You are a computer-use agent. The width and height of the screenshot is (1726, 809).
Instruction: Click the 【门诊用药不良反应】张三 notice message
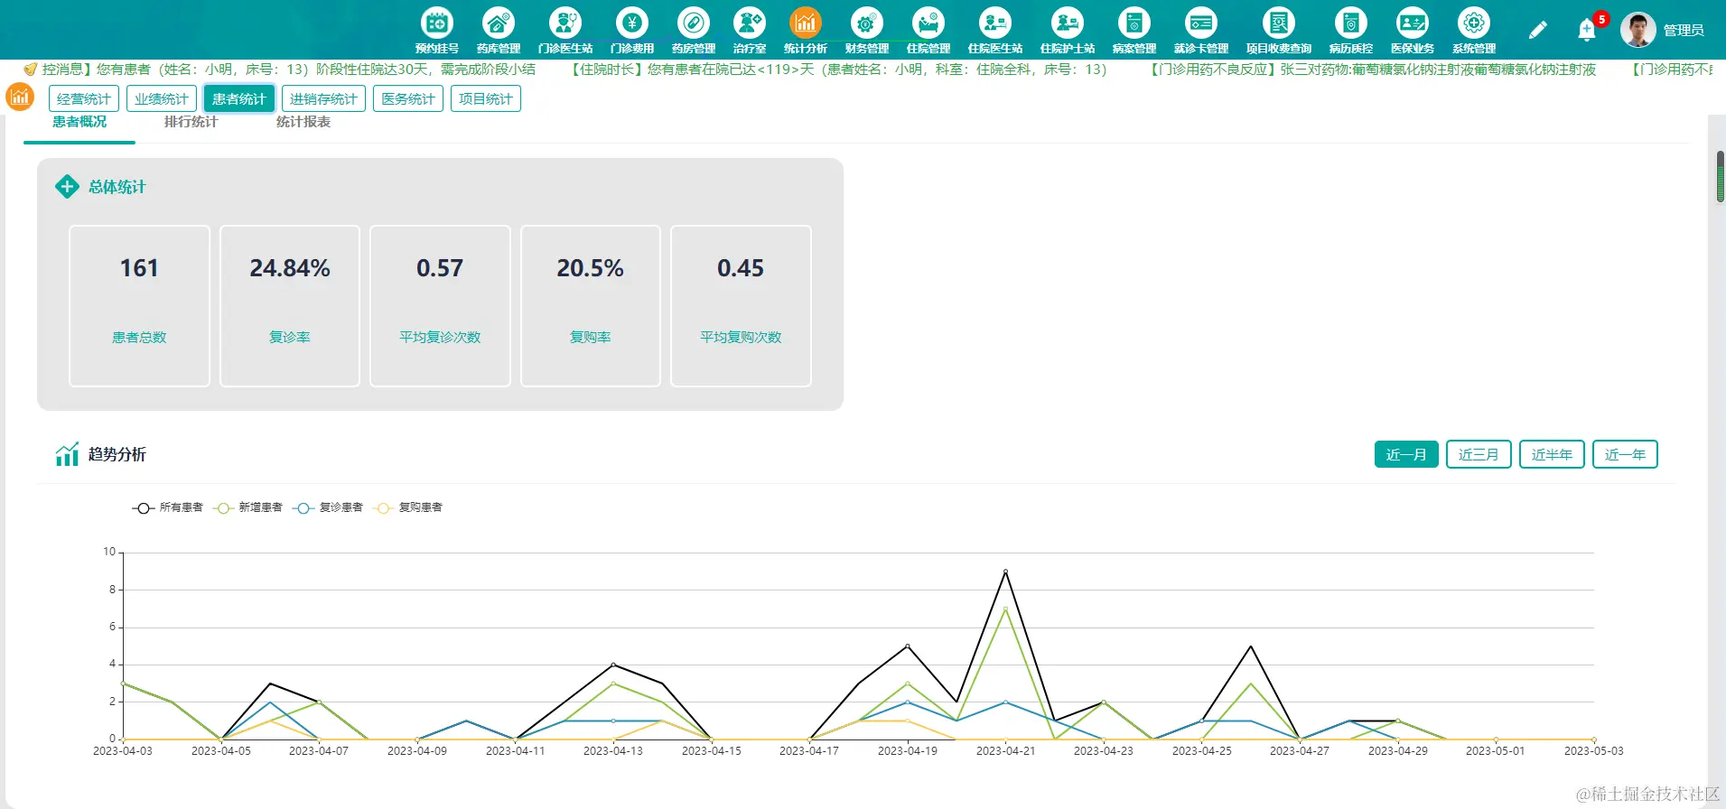(1373, 70)
